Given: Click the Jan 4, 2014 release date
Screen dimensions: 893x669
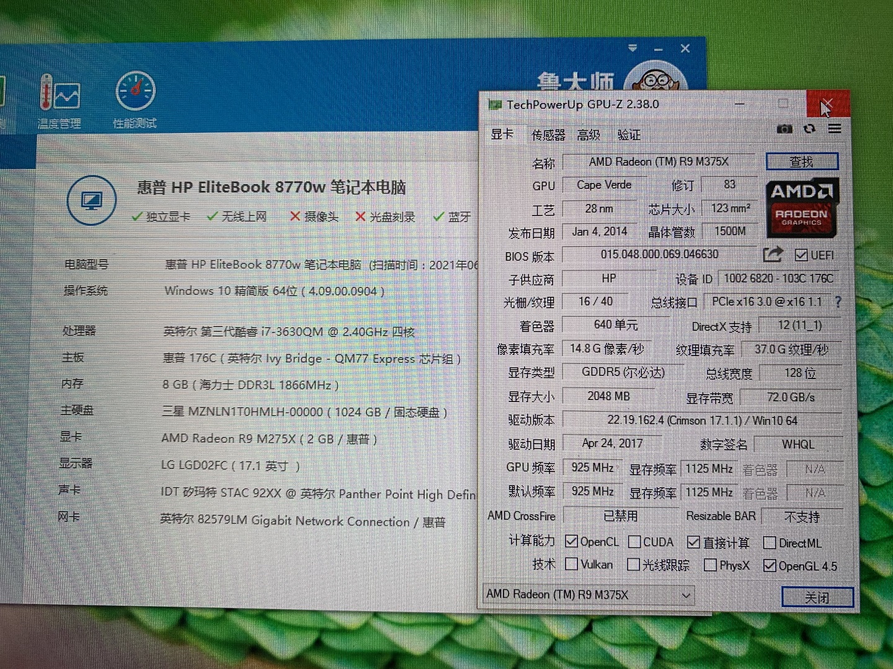Looking at the screenshot, I should tap(599, 232).
